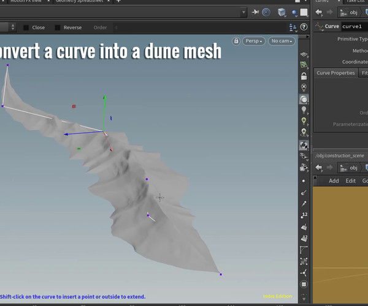Add a new pane tab with plus
The height and width of the screenshot is (306, 368).
(x=118, y=1)
